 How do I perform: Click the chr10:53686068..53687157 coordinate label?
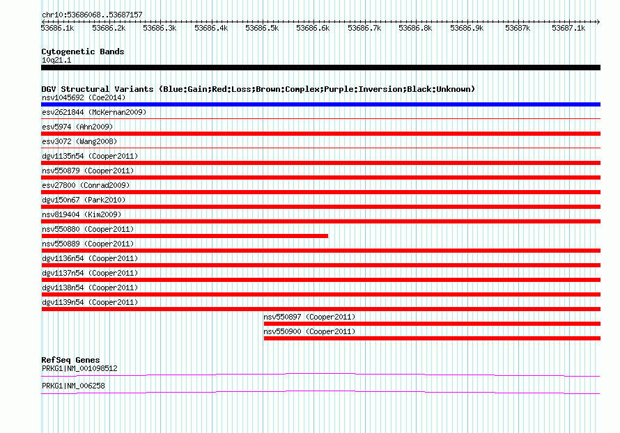[92, 15]
